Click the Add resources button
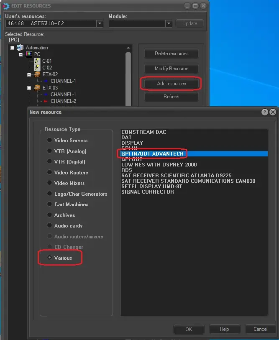This screenshot has width=279, height=340. point(171,84)
